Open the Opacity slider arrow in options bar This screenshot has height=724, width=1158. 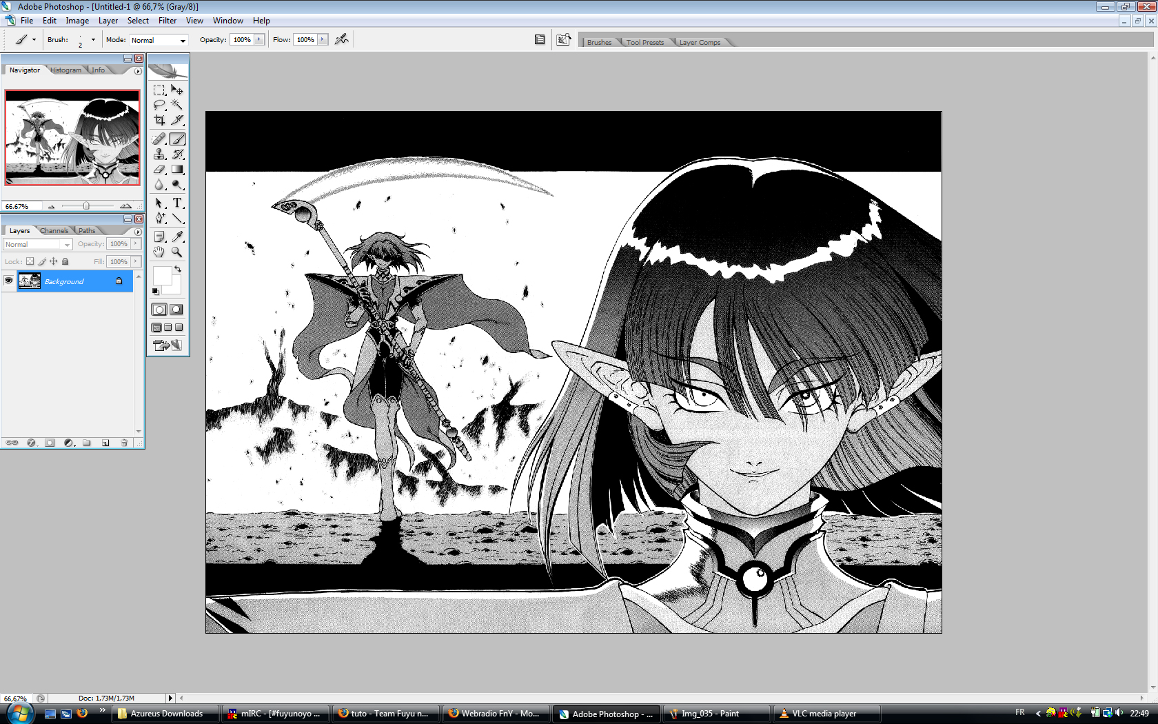pyautogui.click(x=259, y=39)
